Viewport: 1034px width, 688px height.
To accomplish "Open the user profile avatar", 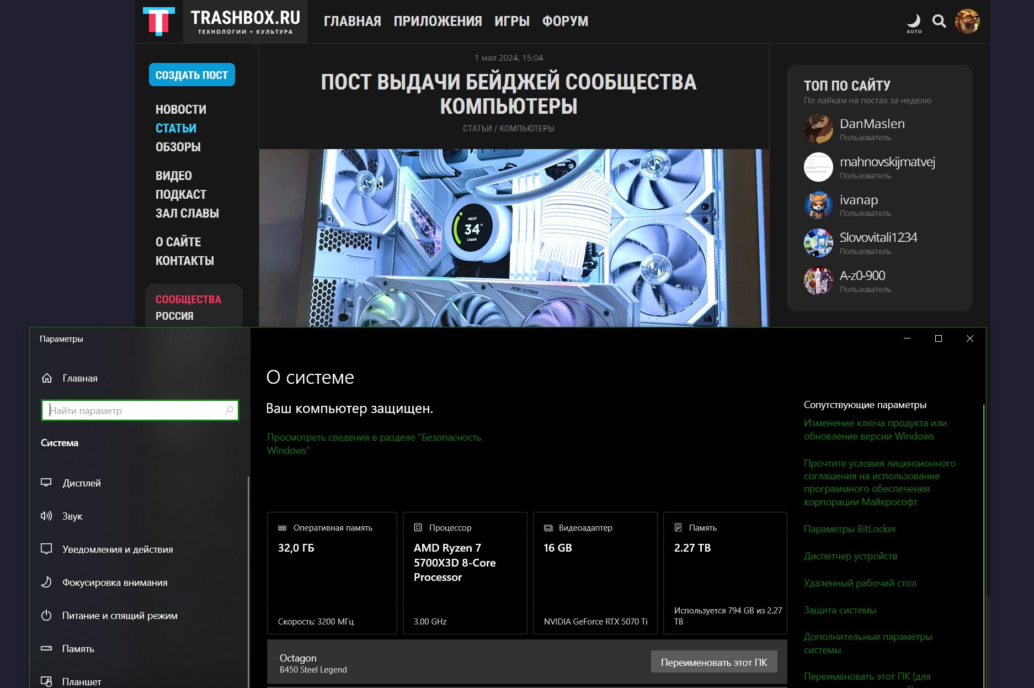I will [x=967, y=21].
